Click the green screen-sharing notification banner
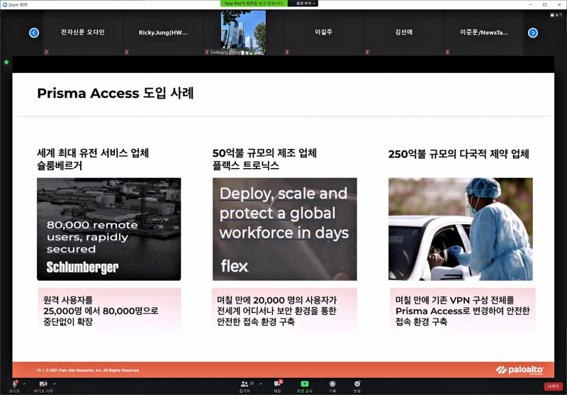The width and height of the screenshot is (567, 395). (x=254, y=4)
